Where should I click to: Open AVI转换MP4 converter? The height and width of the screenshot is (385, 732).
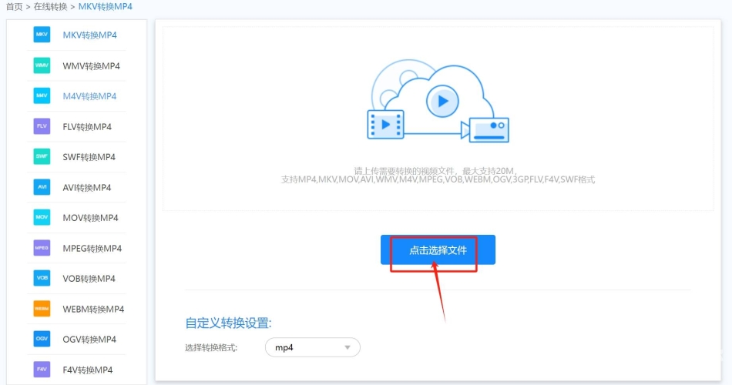point(87,188)
